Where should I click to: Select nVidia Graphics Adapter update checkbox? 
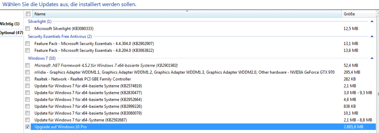28,72
